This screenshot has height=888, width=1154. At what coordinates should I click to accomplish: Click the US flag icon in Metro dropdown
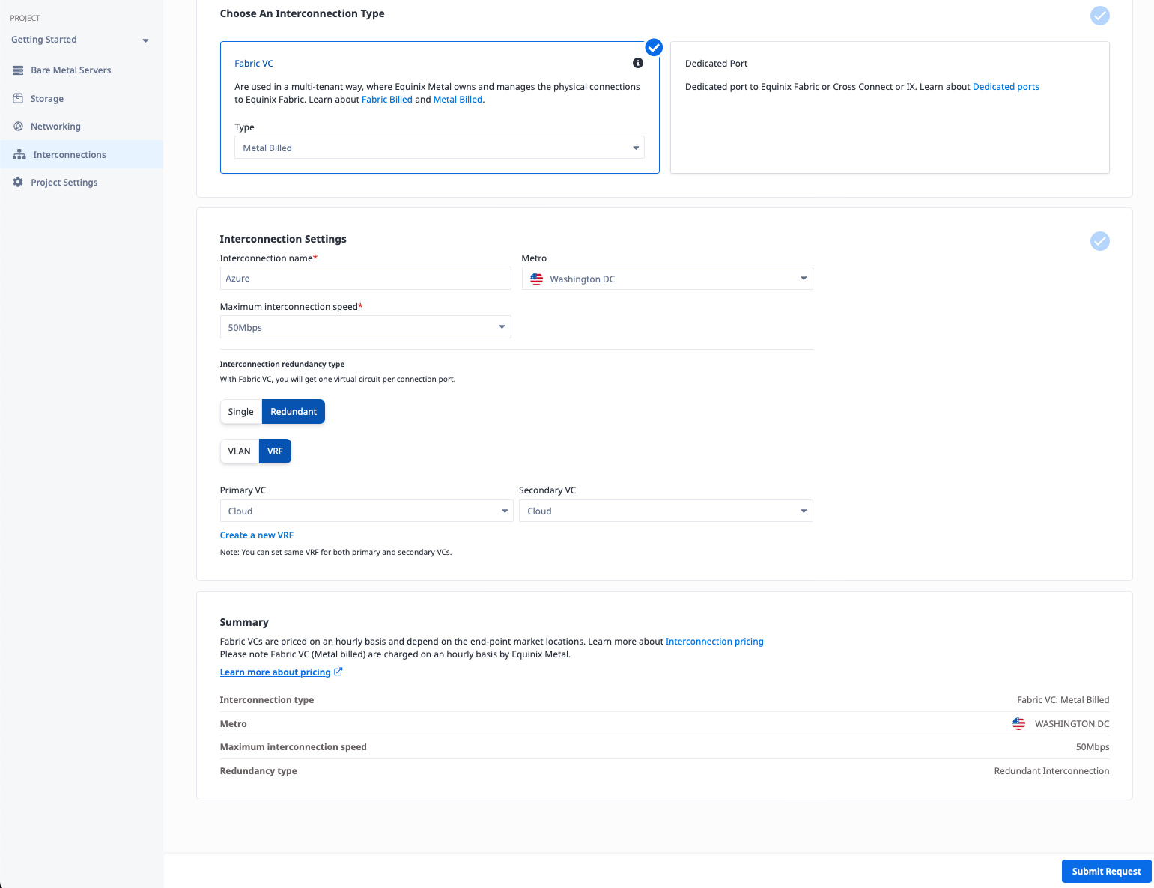point(537,279)
